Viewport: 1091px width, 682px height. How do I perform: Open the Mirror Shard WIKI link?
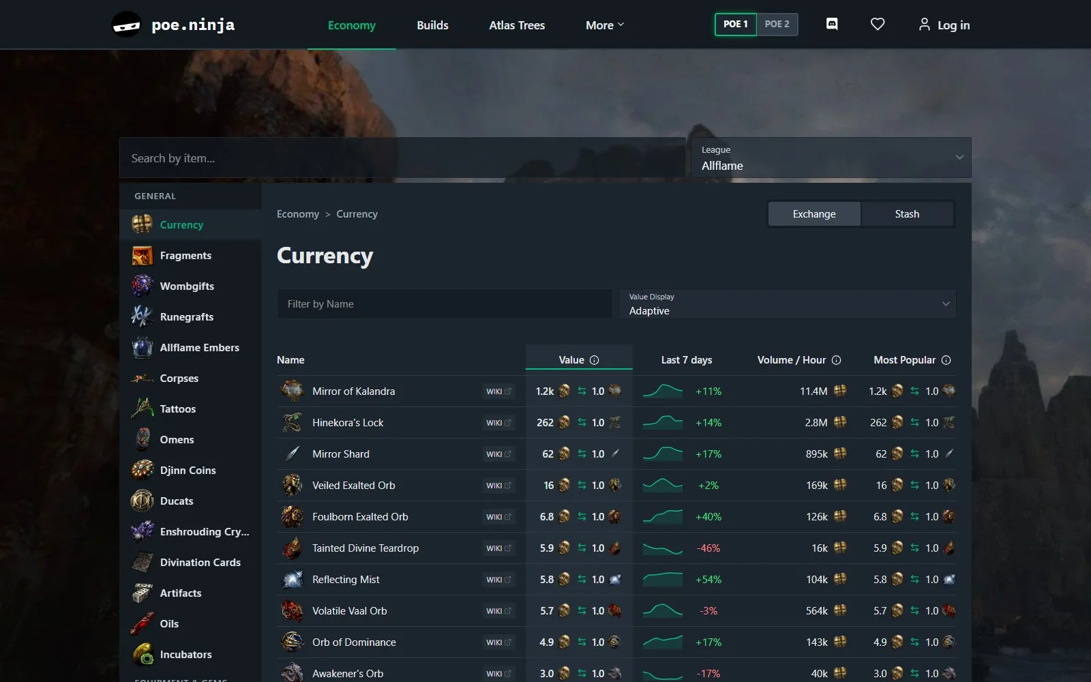(x=498, y=454)
